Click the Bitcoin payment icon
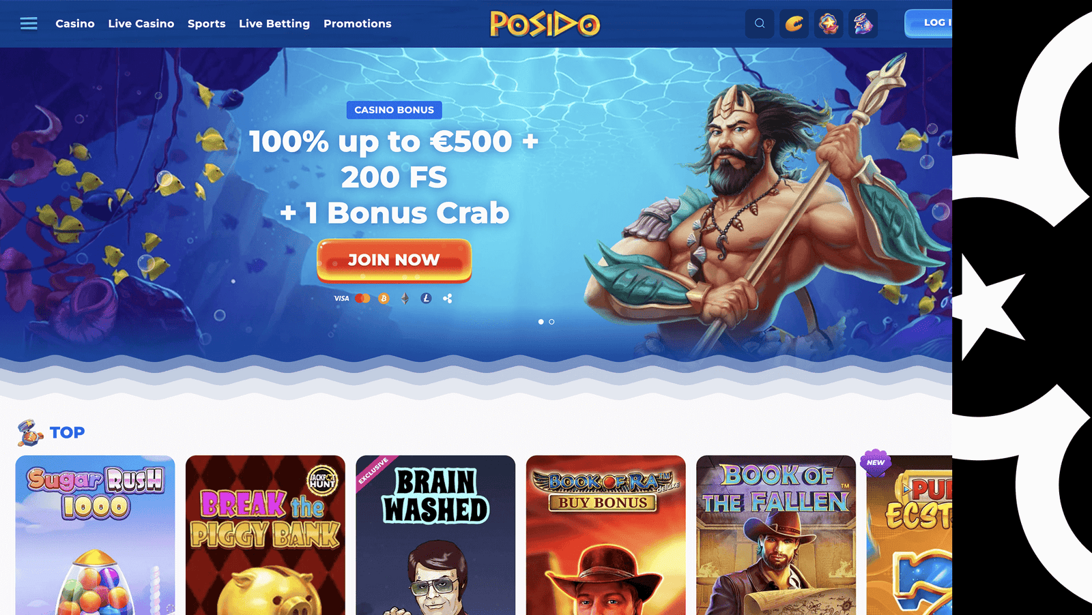This screenshot has height=615, width=1092. pyautogui.click(x=384, y=299)
